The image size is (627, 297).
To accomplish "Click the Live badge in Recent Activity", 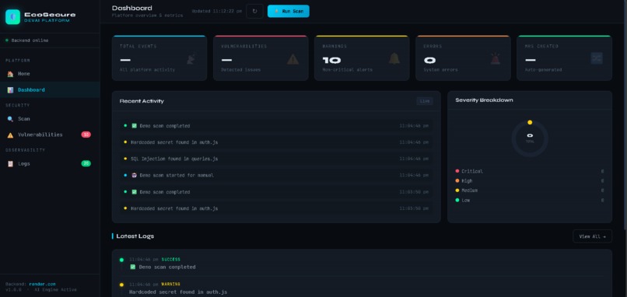I will pyautogui.click(x=425, y=101).
